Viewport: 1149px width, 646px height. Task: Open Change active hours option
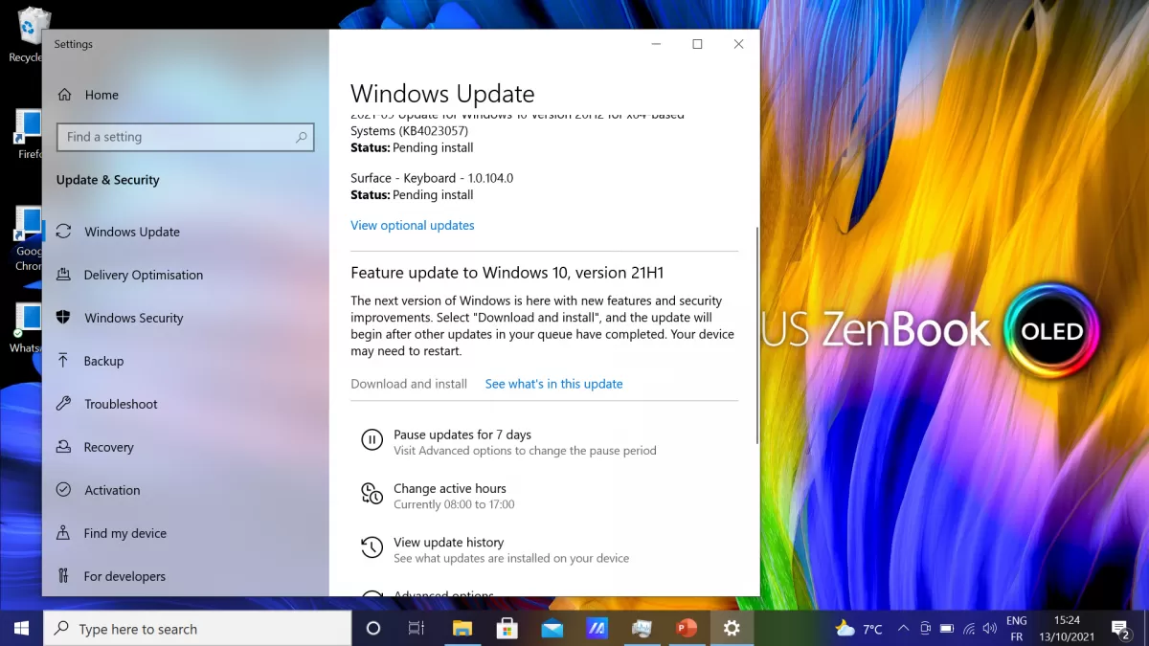pyautogui.click(x=450, y=488)
